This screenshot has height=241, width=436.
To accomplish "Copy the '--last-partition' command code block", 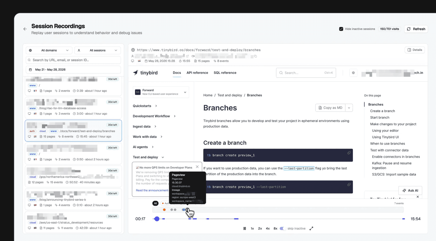I will tap(349, 184).
